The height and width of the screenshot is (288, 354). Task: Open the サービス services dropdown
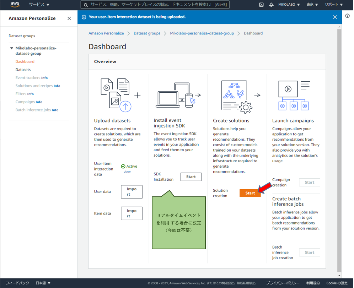(x=39, y=5)
